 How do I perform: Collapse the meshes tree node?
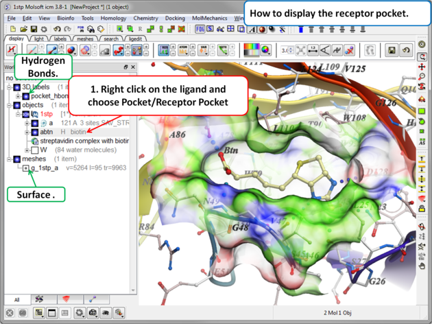(x=9, y=159)
